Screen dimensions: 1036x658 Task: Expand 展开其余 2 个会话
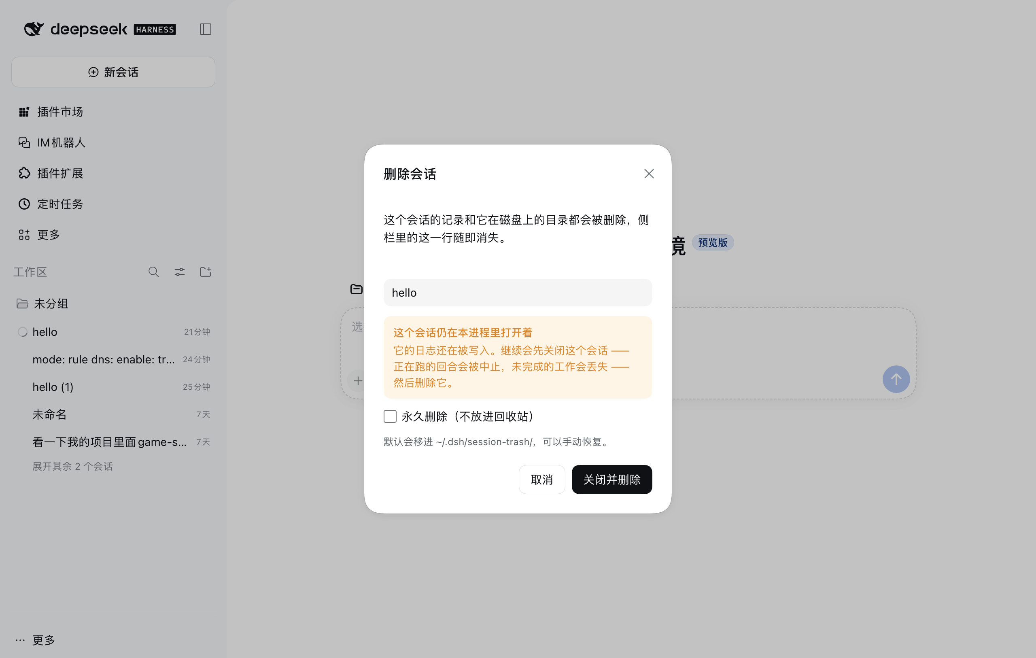[72, 467]
